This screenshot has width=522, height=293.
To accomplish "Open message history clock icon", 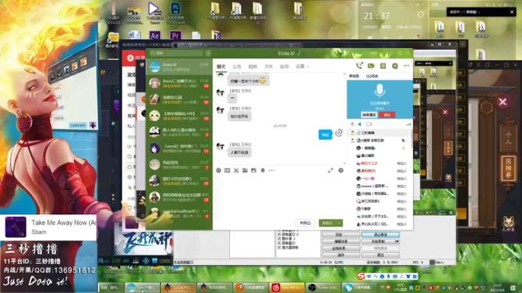I will click(x=341, y=171).
